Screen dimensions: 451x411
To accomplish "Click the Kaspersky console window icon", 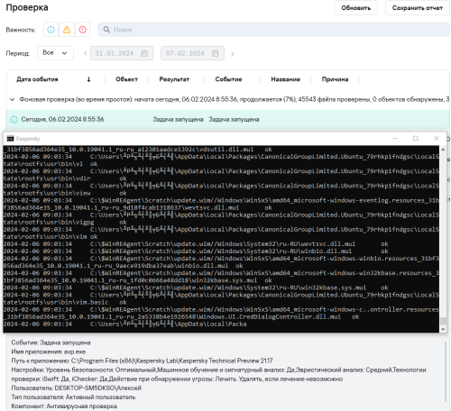I will pyautogui.click(x=10, y=139).
